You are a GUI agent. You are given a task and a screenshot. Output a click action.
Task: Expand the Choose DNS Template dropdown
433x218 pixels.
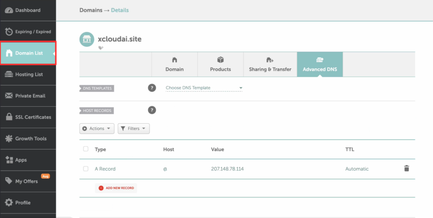pos(204,88)
